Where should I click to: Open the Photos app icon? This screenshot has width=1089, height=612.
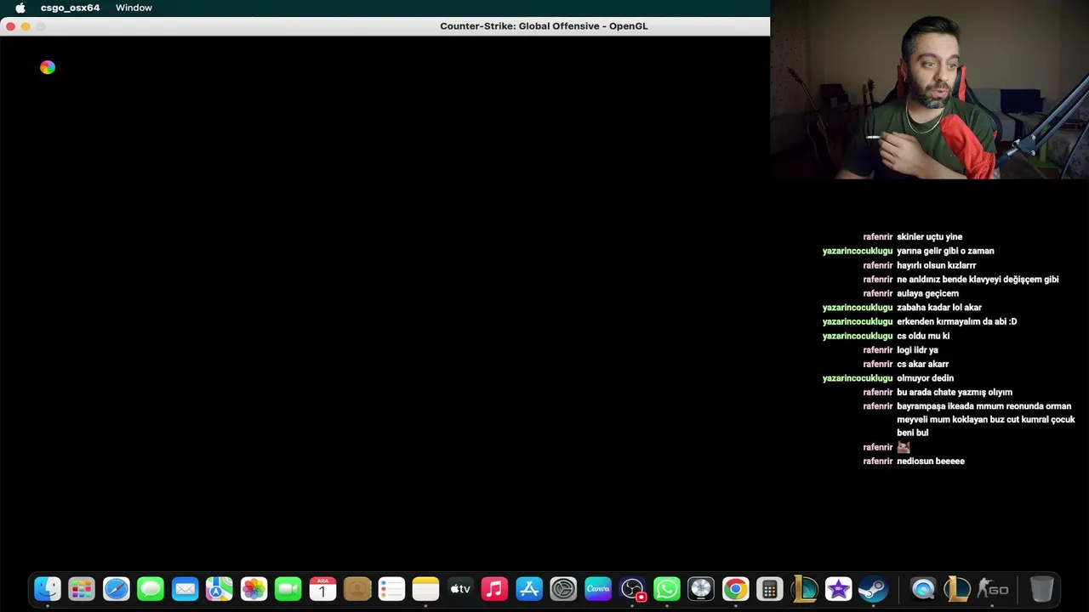click(x=254, y=589)
